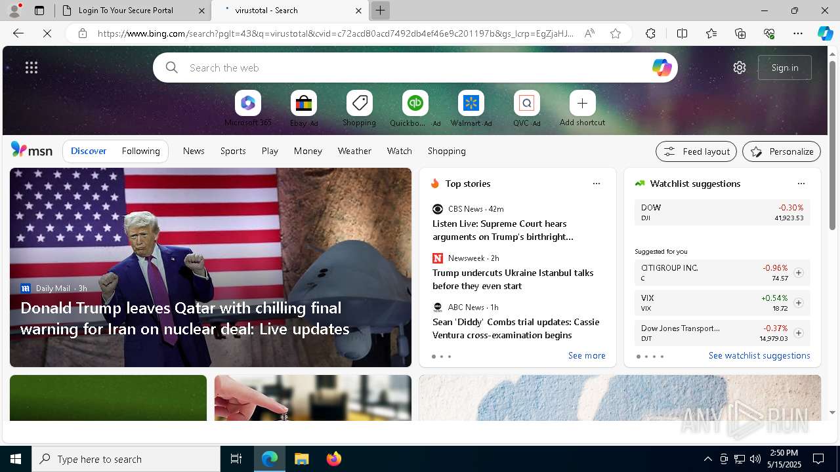Open the Supreme Court birthright story

503,230
